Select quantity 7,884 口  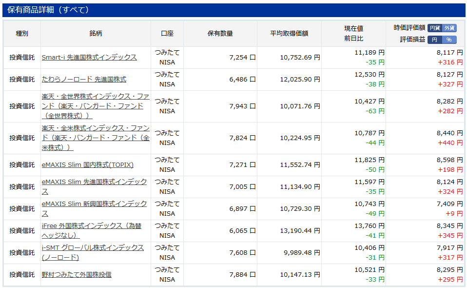click(242, 275)
